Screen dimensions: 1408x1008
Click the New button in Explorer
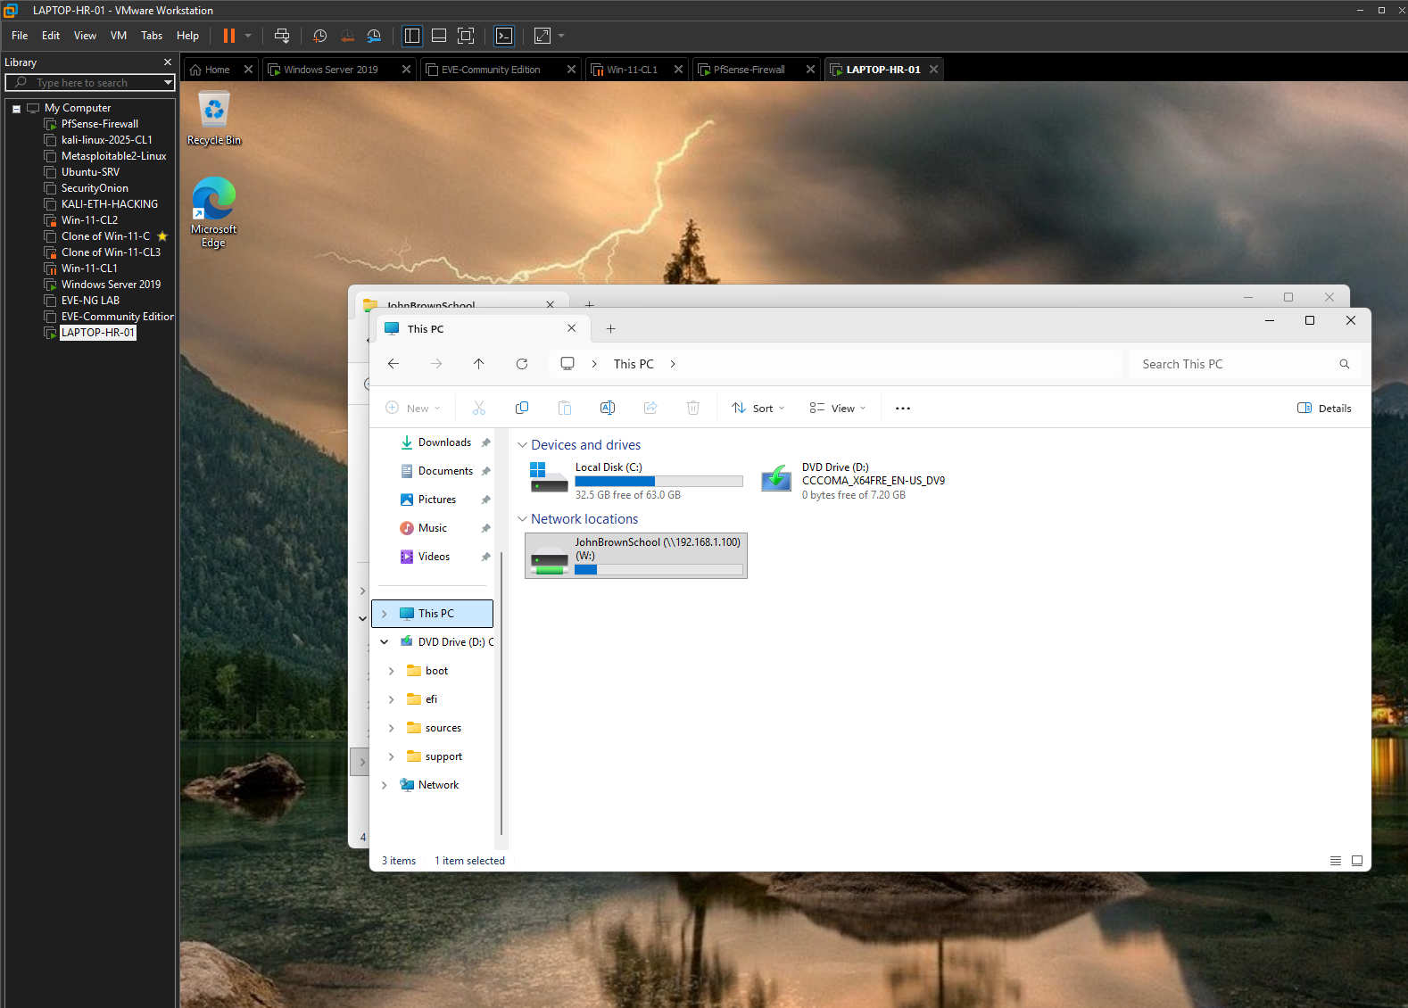coord(413,408)
